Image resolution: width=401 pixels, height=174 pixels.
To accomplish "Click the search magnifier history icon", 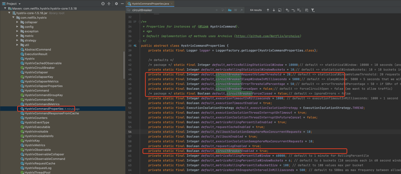I will (129, 10).
